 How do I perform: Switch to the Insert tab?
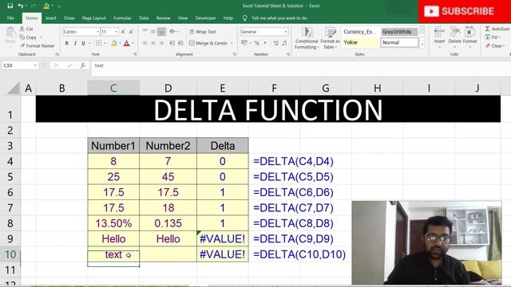(x=51, y=18)
